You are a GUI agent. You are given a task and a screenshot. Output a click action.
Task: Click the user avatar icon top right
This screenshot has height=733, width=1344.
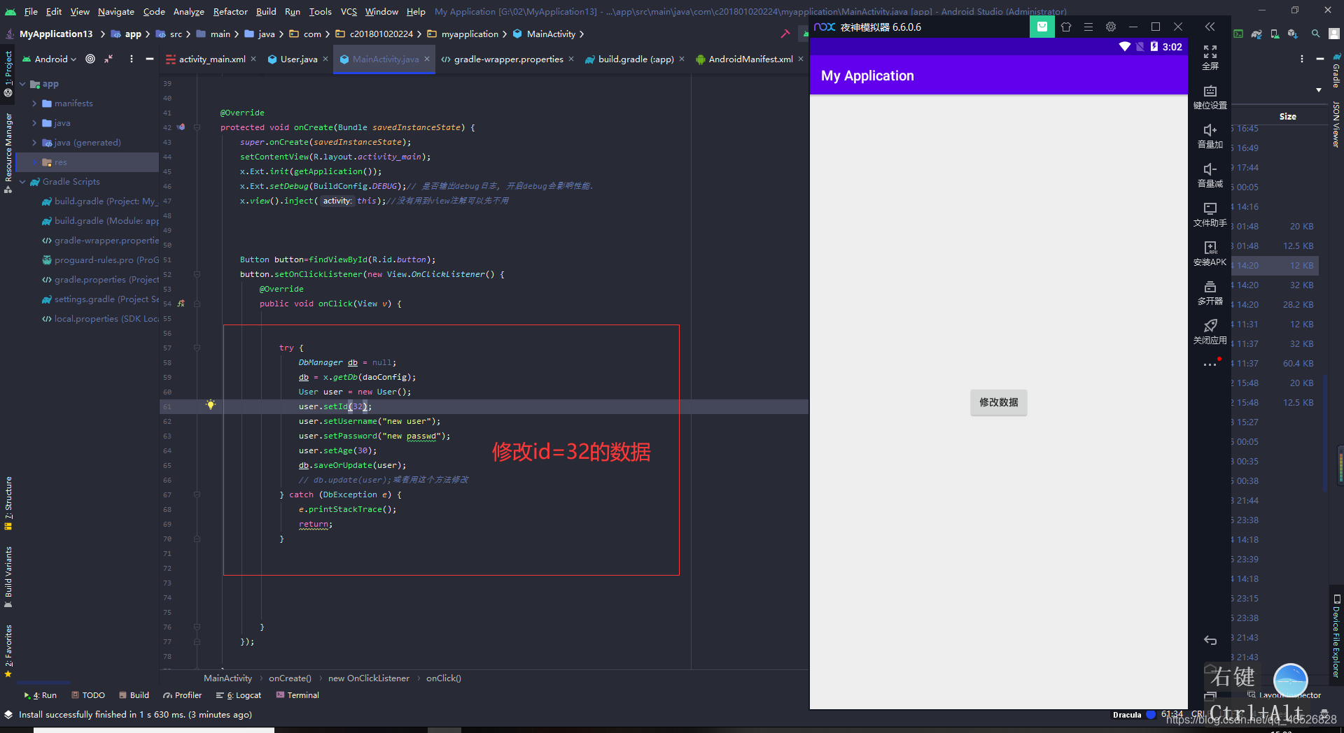[1334, 34]
